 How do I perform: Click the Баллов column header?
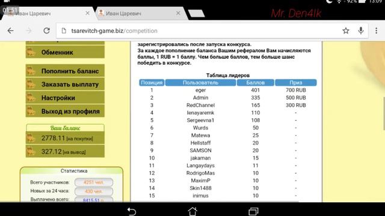[x=255, y=83]
